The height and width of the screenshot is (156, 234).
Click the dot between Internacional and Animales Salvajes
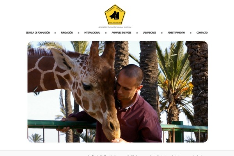[106, 33]
